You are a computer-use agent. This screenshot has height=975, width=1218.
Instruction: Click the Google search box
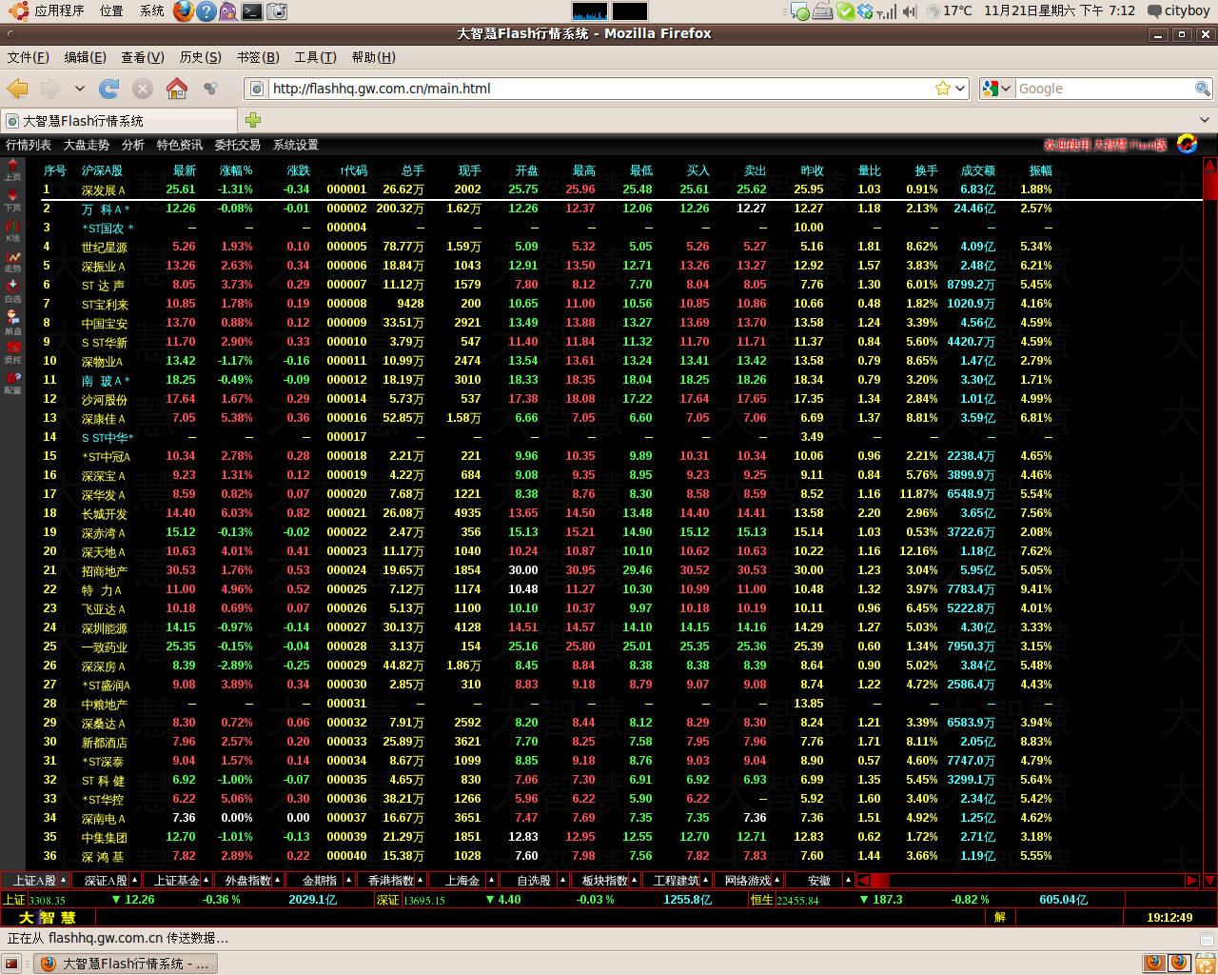coord(1105,89)
